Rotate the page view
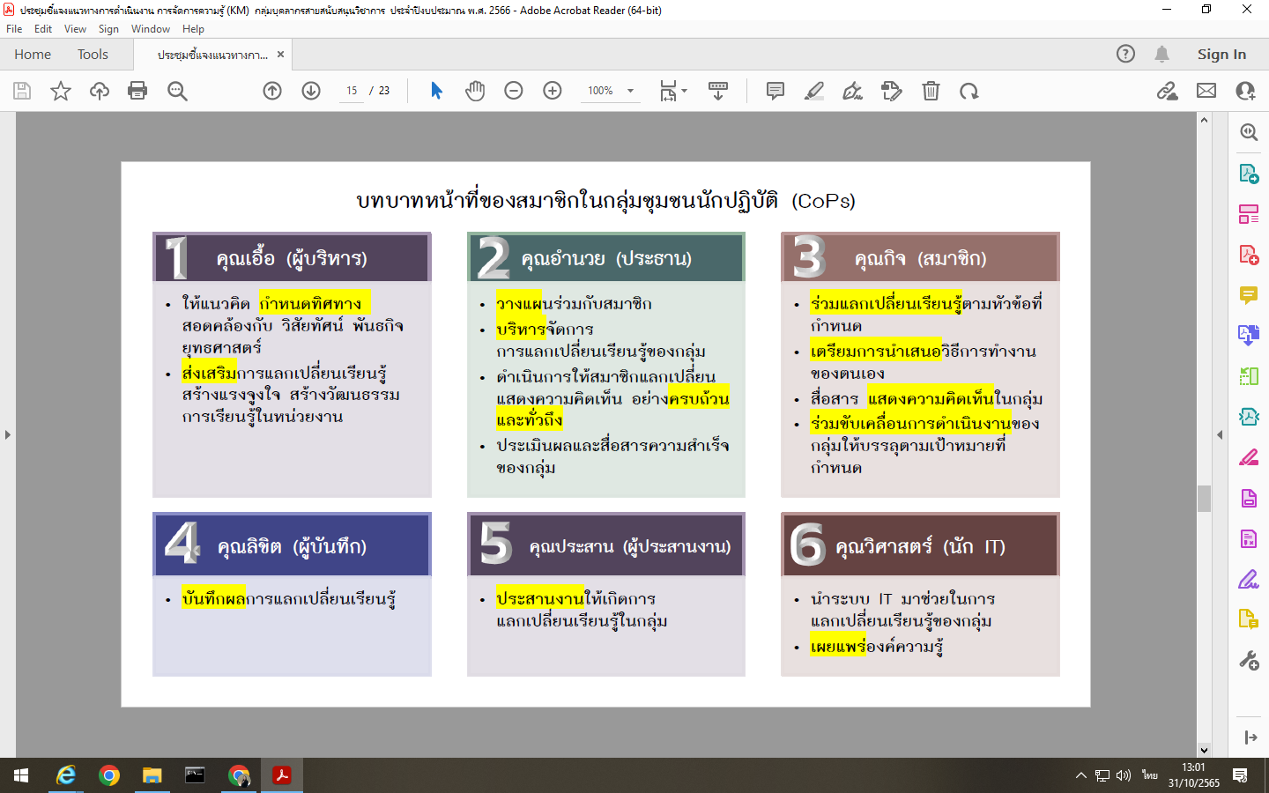Viewport: 1269px width, 793px height. [x=969, y=91]
